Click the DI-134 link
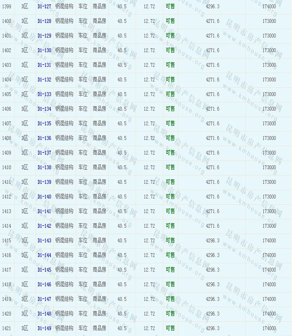293x336 pixels. tap(44, 109)
